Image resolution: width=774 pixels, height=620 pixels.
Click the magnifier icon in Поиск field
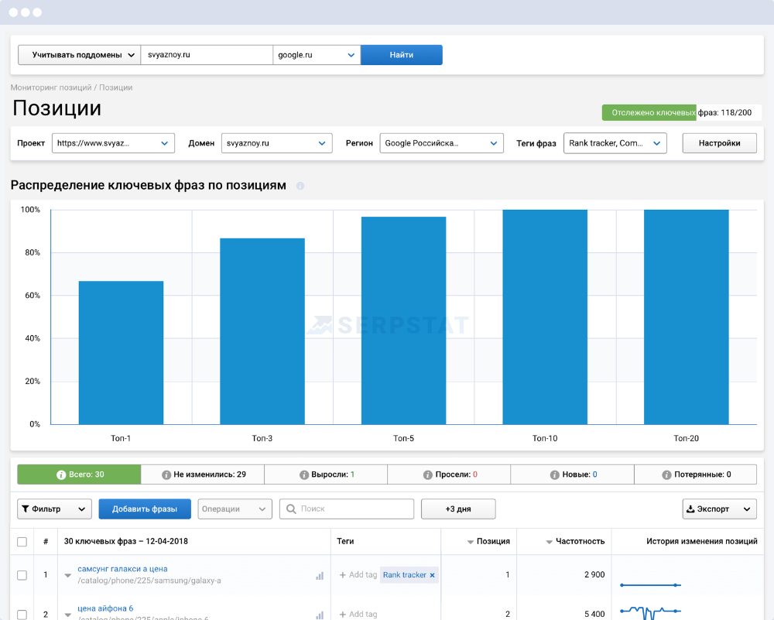(291, 509)
